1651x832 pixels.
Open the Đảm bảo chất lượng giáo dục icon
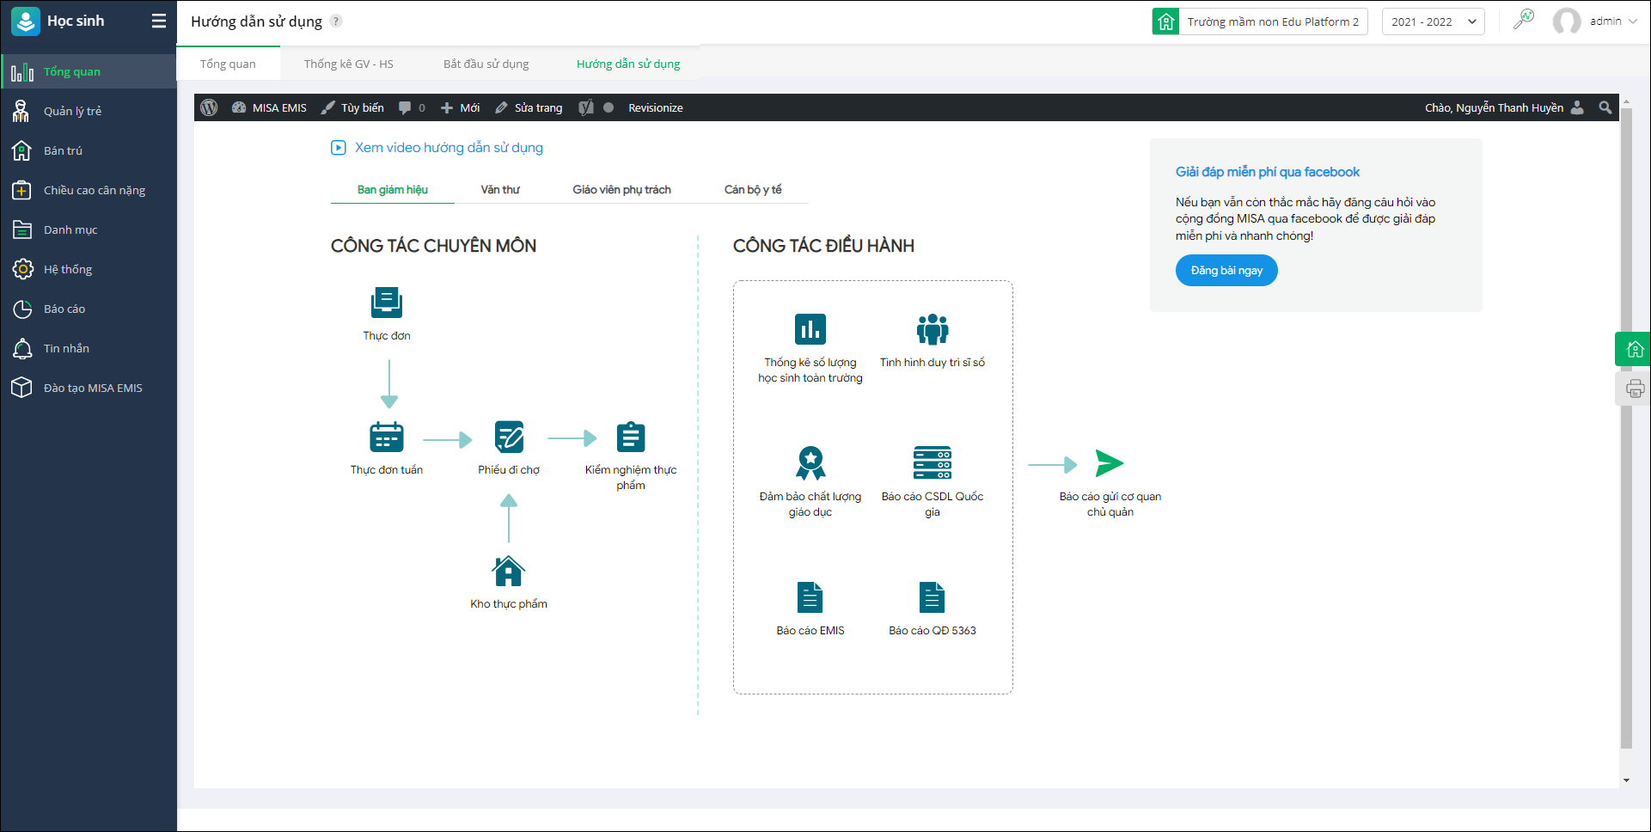810,463
